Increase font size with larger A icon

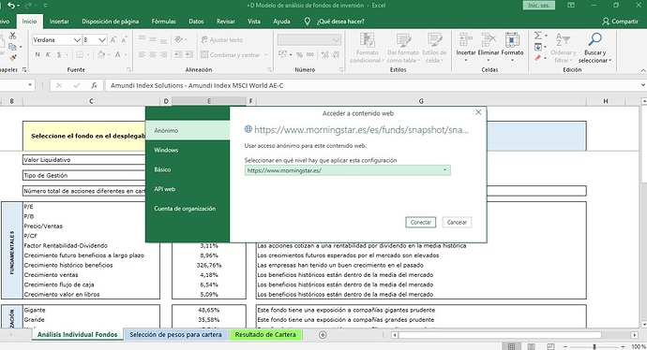[x=113, y=40]
